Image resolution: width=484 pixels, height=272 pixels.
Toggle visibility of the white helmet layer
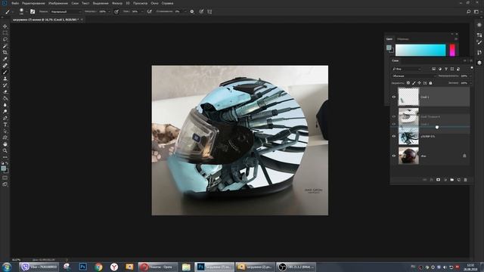394,116
